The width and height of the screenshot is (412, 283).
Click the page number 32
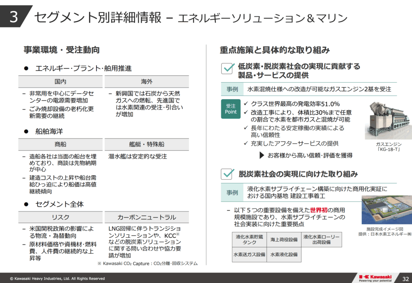(406, 279)
